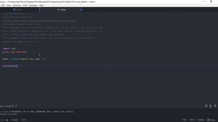Click the 'print (sys.version)' line
This screenshot has height=122, width=218.
[15, 52]
